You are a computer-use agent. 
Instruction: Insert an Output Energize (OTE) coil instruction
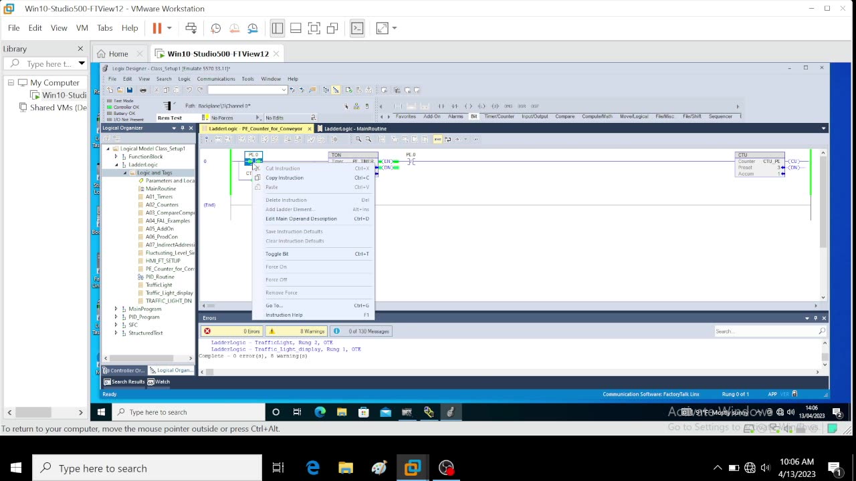click(468, 106)
